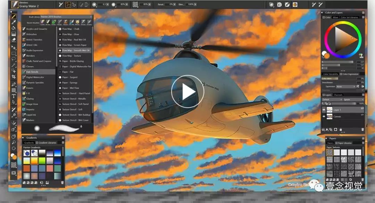This screenshot has height=203, width=375.
Task: Select Flow Map - Real Wet Oil variant
Action: click(74, 40)
